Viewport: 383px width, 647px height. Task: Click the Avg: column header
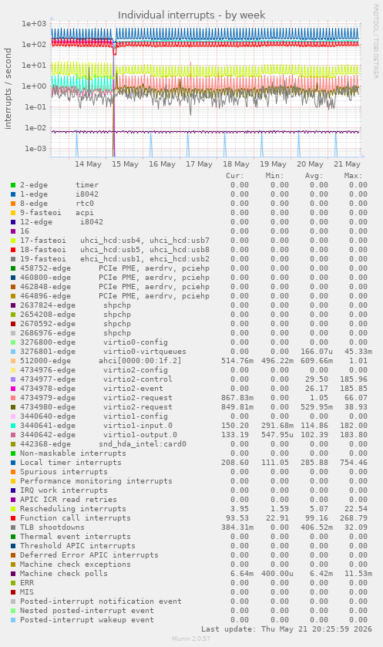[x=314, y=176]
